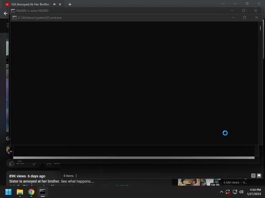The image size is (265, 198).
Task: Open a new Chrome tab
Action: (70, 4)
